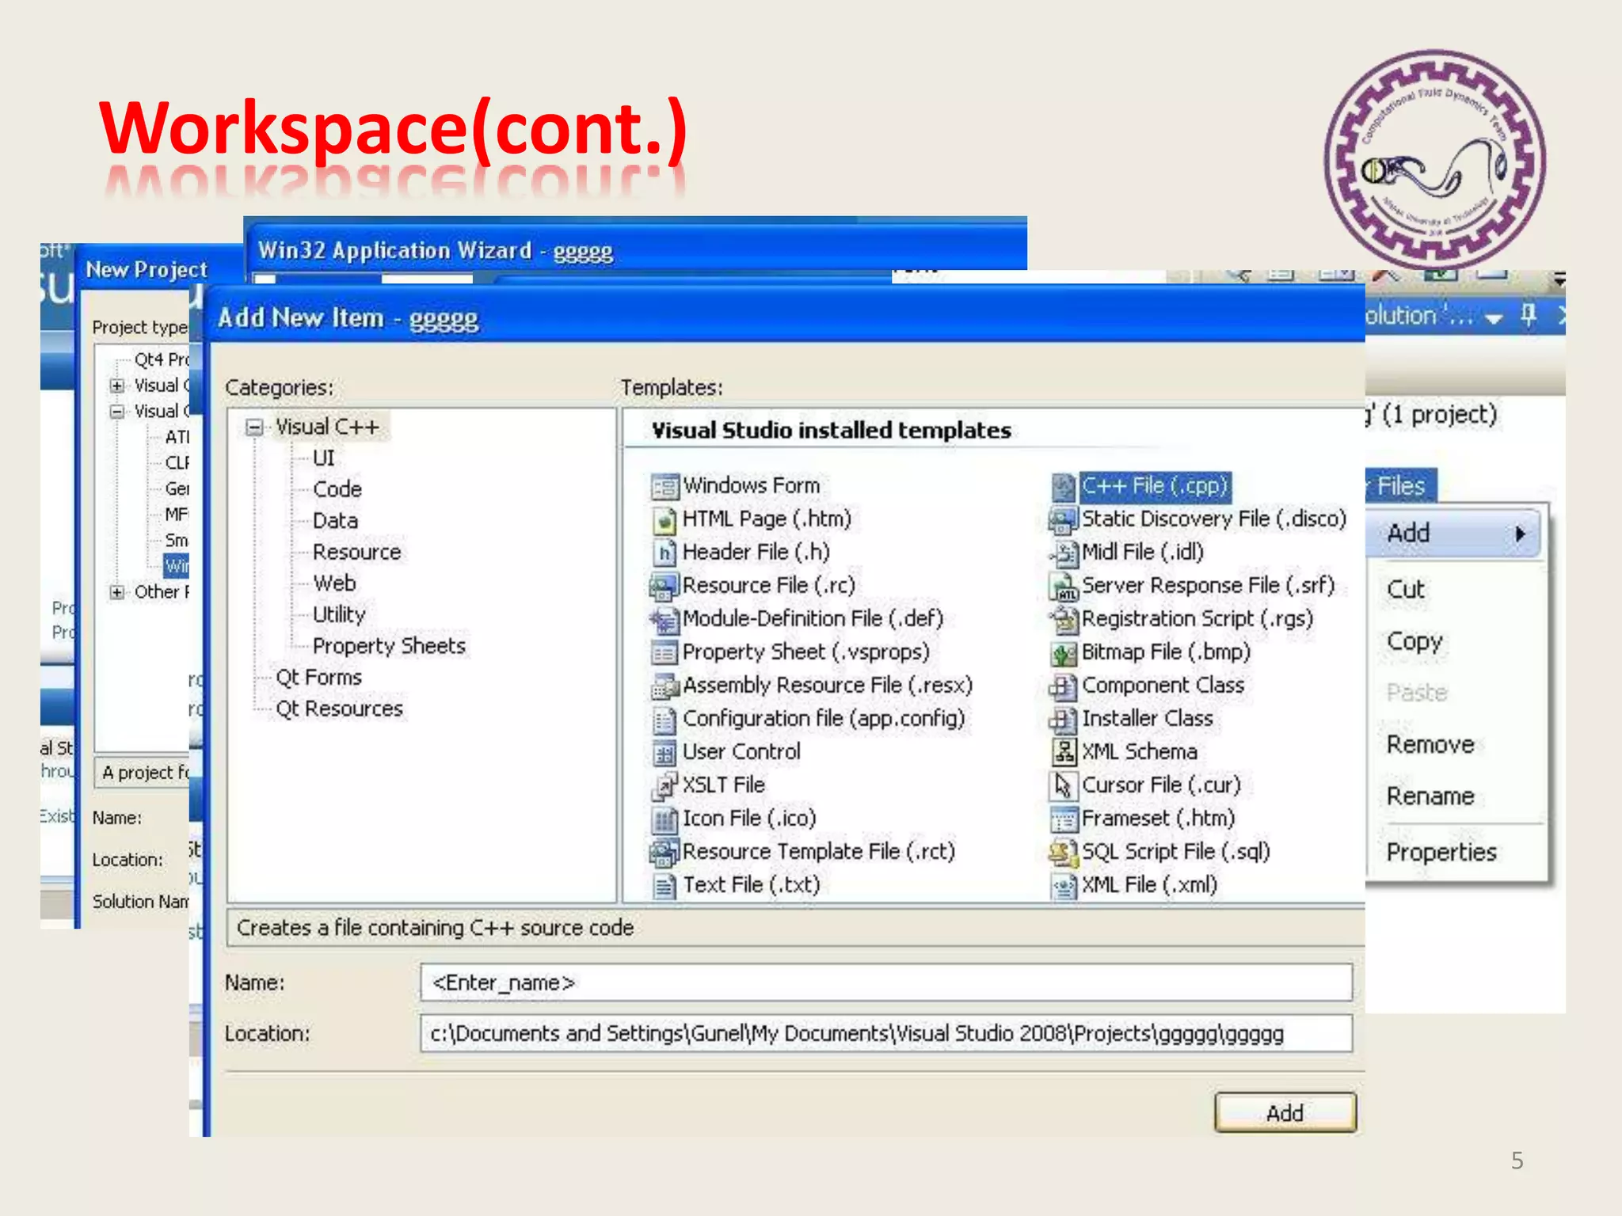Select the XML Schema template icon
1622x1216 pixels.
1063,751
